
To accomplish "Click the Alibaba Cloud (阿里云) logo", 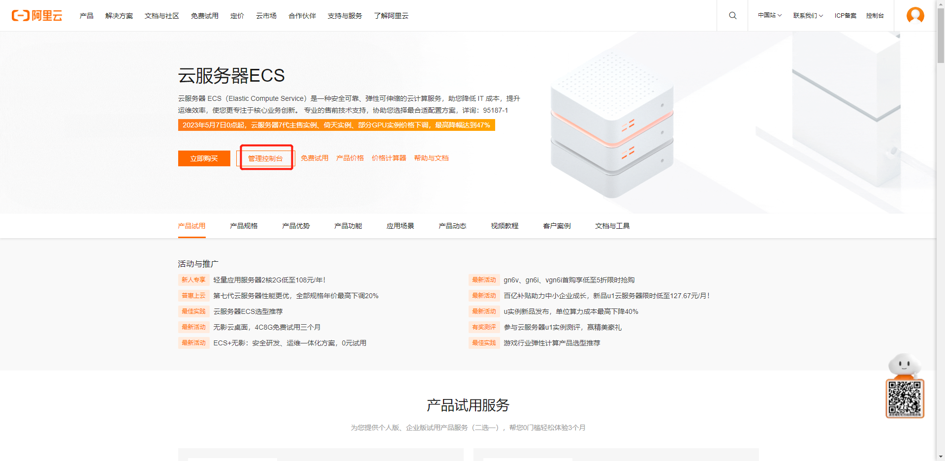I will (x=37, y=16).
